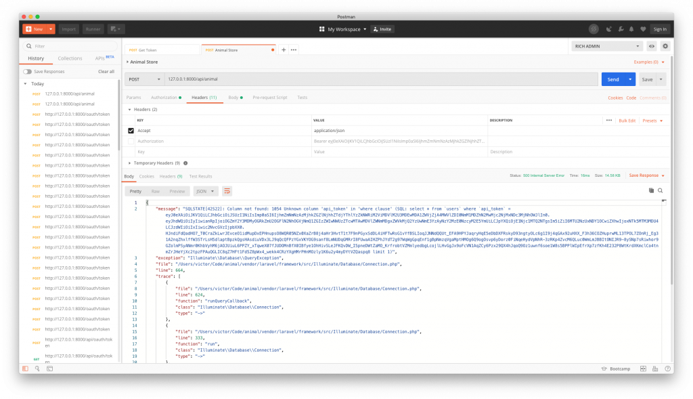Open the Runner button

[93, 29]
